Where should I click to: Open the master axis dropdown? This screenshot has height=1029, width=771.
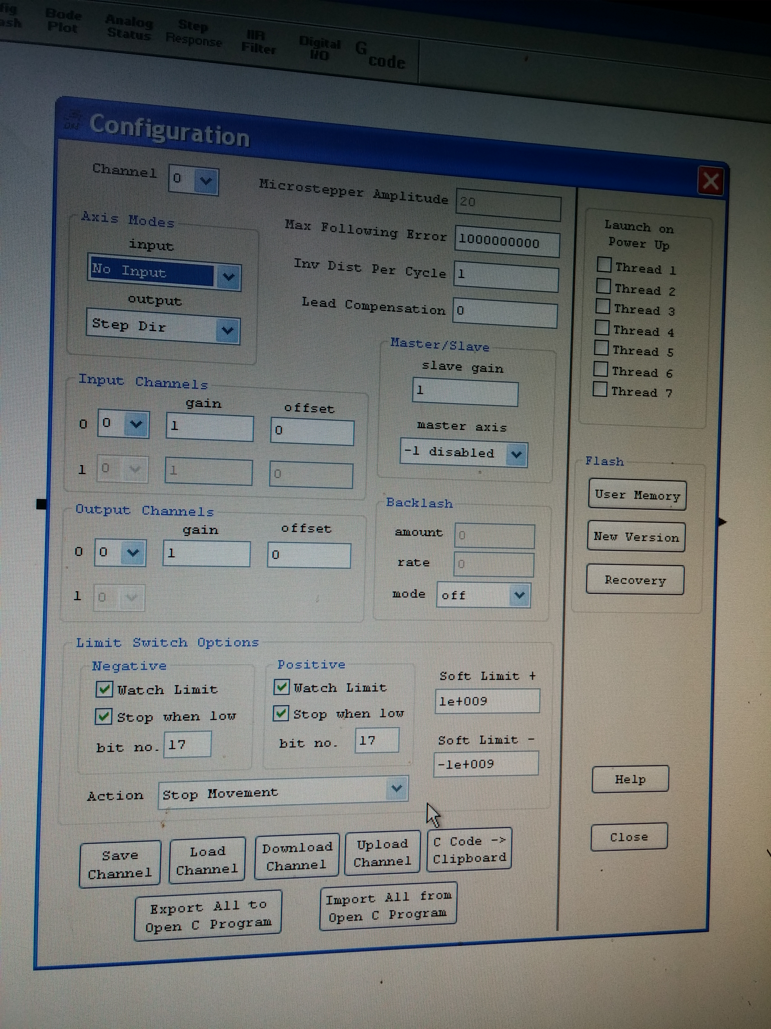516,455
